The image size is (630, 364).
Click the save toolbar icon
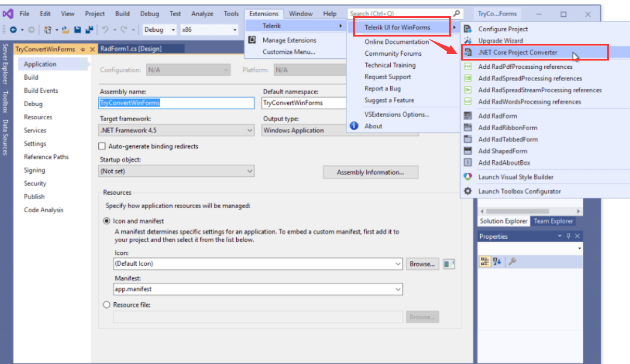pyautogui.click(x=77, y=30)
